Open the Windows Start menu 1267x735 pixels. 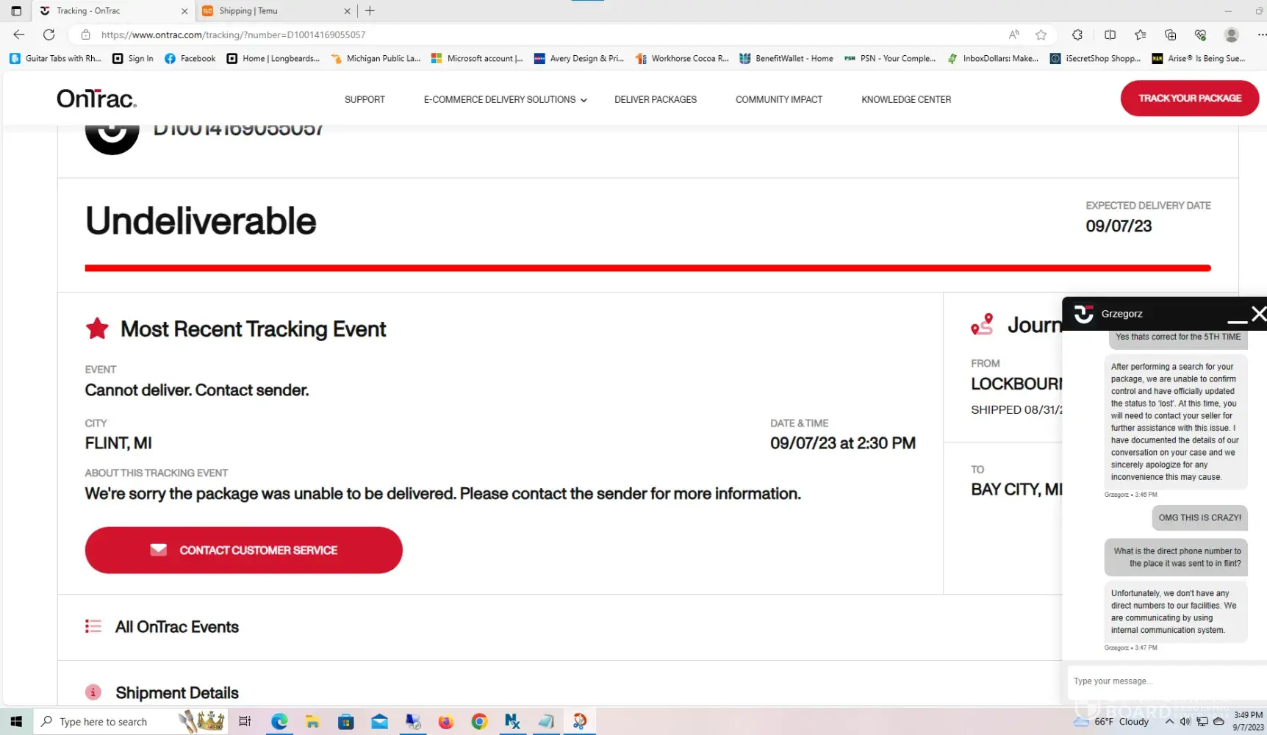click(16, 722)
